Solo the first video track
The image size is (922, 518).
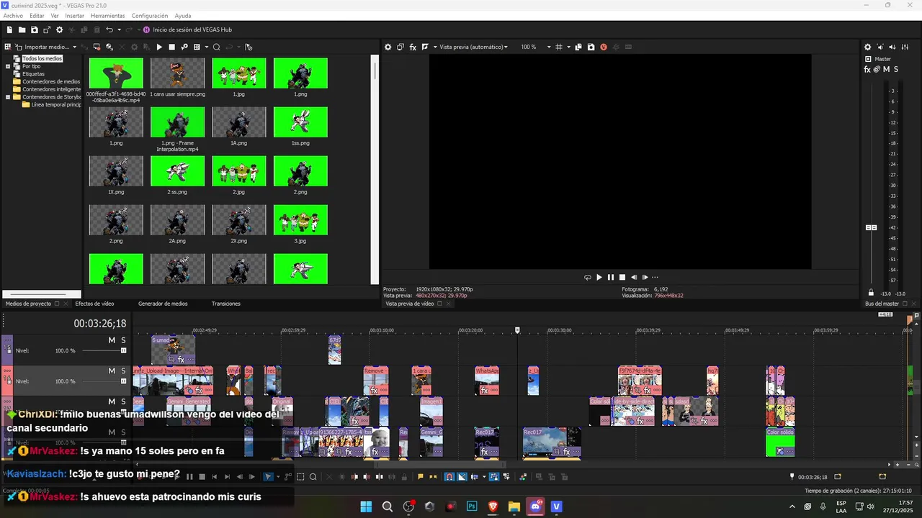pyautogui.click(x=123, y=340)
